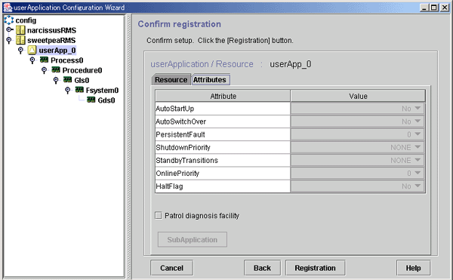Click the Value column header
Screen dimensions: 453x280
click(358, 96)
